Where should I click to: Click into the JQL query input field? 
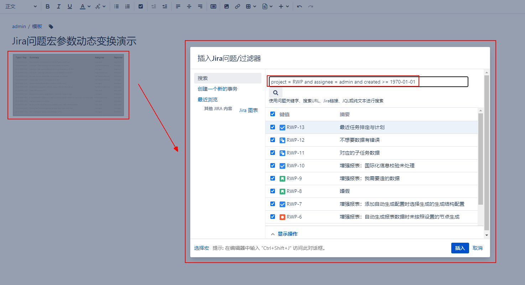tap(368, 82)
